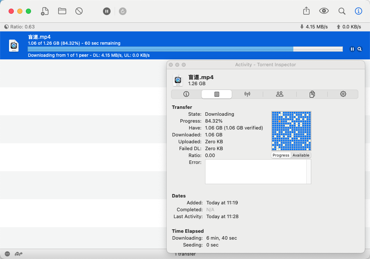Pause all transfers in the toolbar
This screenshot has height=259, width=370.
click(x=107, y=11)
